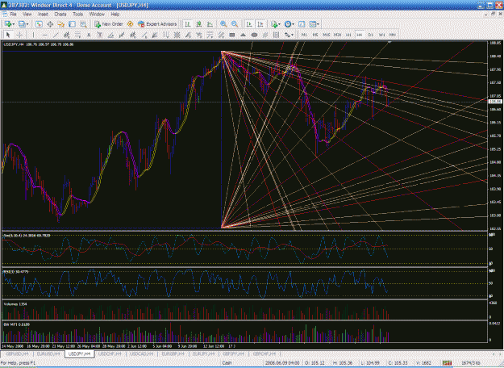Open the Charts menu

pyautogui.click(x=60, y=15)
